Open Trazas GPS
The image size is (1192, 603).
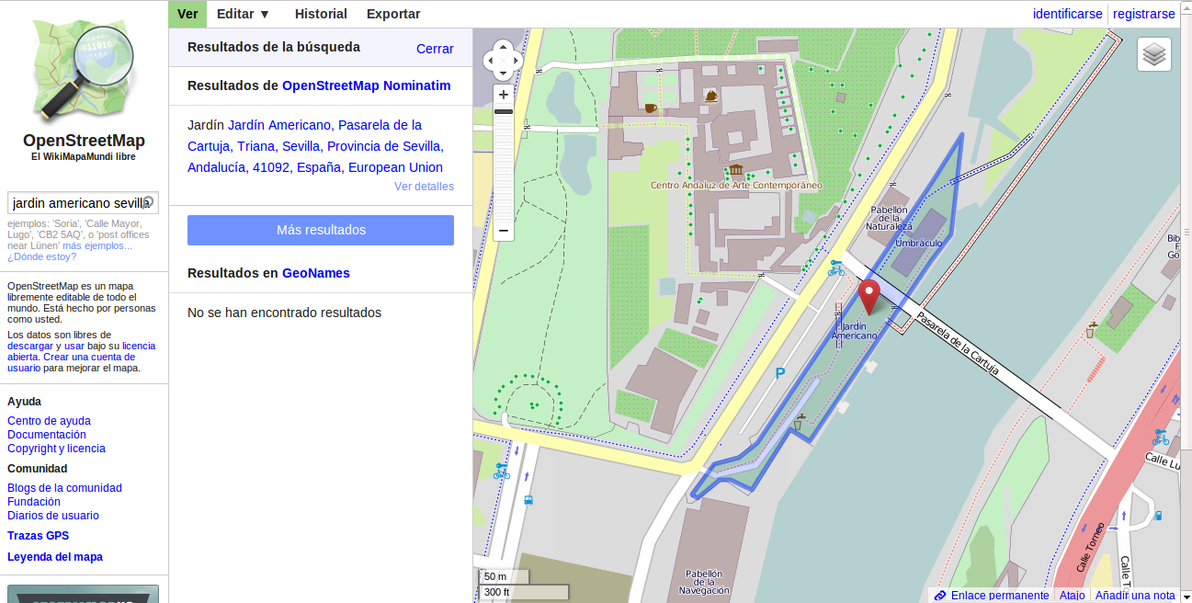(38, 536)
